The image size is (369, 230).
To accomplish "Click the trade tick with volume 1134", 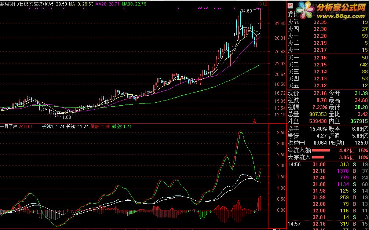I will click(328, 184).
